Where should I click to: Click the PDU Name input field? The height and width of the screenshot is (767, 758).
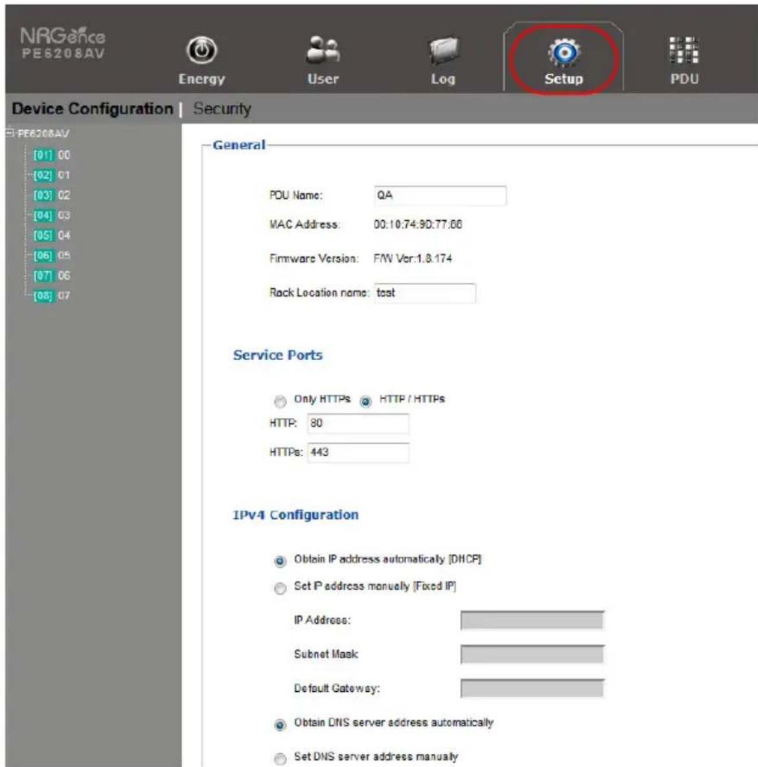pyautogui.click(x=440, y=195)
